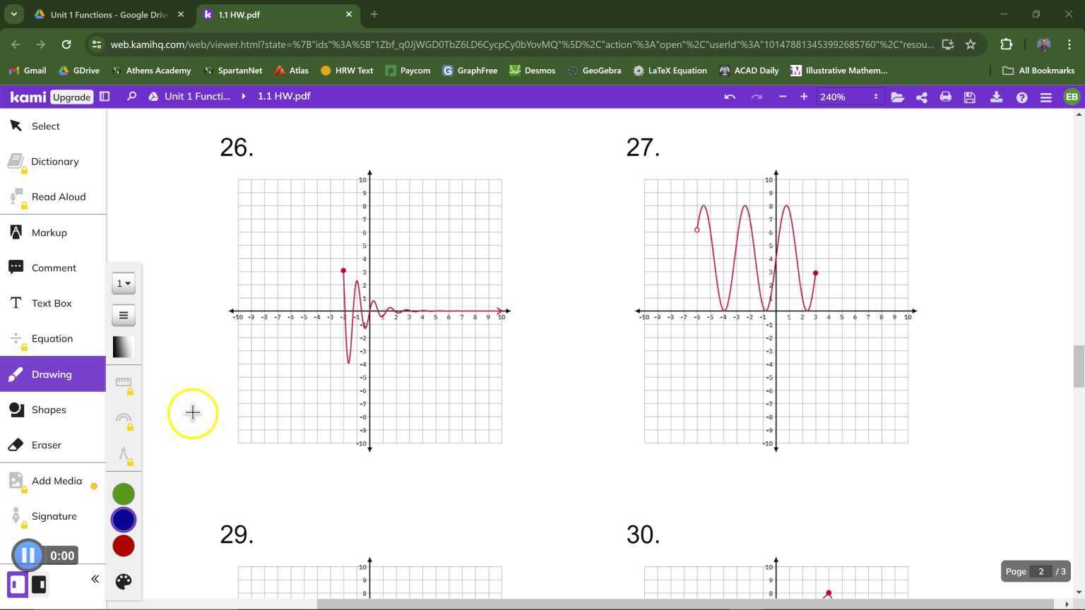
Task: Pick the green drawing color
Action: click(124, 494)
